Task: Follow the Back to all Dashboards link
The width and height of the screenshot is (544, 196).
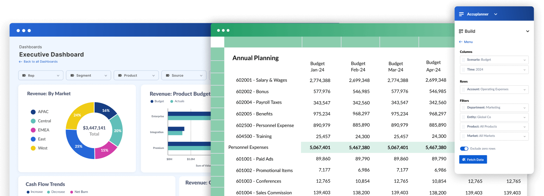Action: click(x=40, y=62)
